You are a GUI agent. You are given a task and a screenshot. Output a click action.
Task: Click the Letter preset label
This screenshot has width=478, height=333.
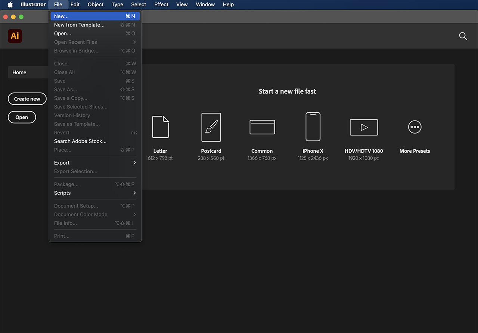click(x=160, y=151)
